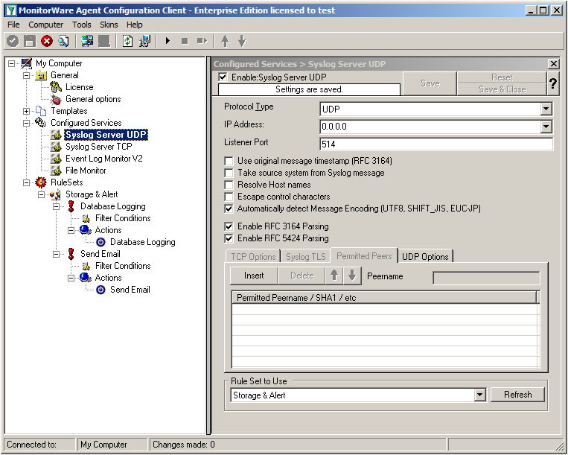Click the Listener Port input field
This screenshot has width=568, height=455.
tap(436, 144)
